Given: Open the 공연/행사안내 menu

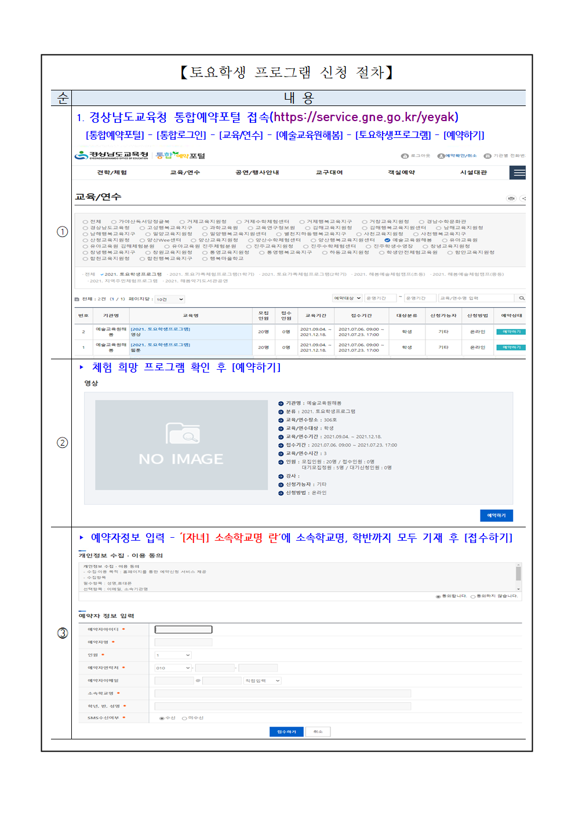Looking at the screenshot, I should [x=257, y=172].
